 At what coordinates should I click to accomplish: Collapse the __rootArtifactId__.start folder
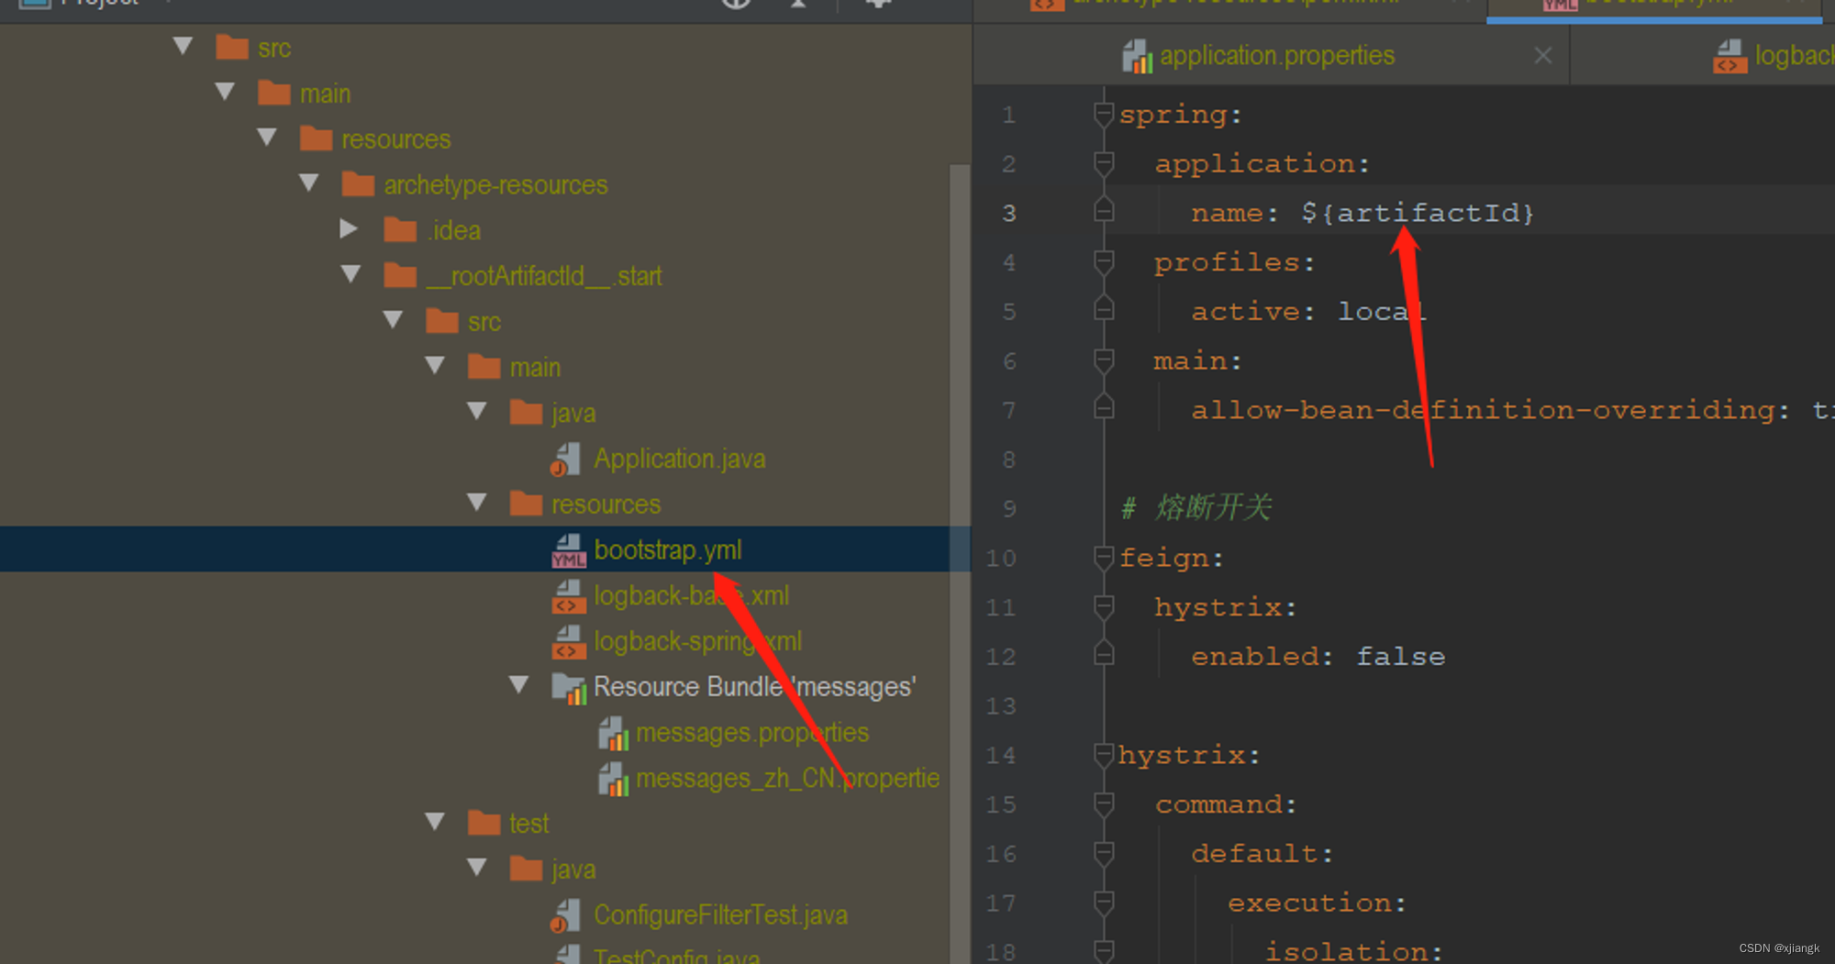[351, 274]
